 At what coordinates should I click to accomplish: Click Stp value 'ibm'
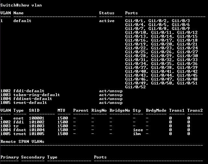pyautogui.click(x=137, y=134)
